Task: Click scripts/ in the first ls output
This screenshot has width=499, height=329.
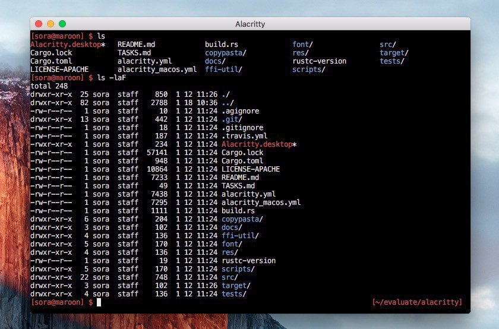Action: 309,69
